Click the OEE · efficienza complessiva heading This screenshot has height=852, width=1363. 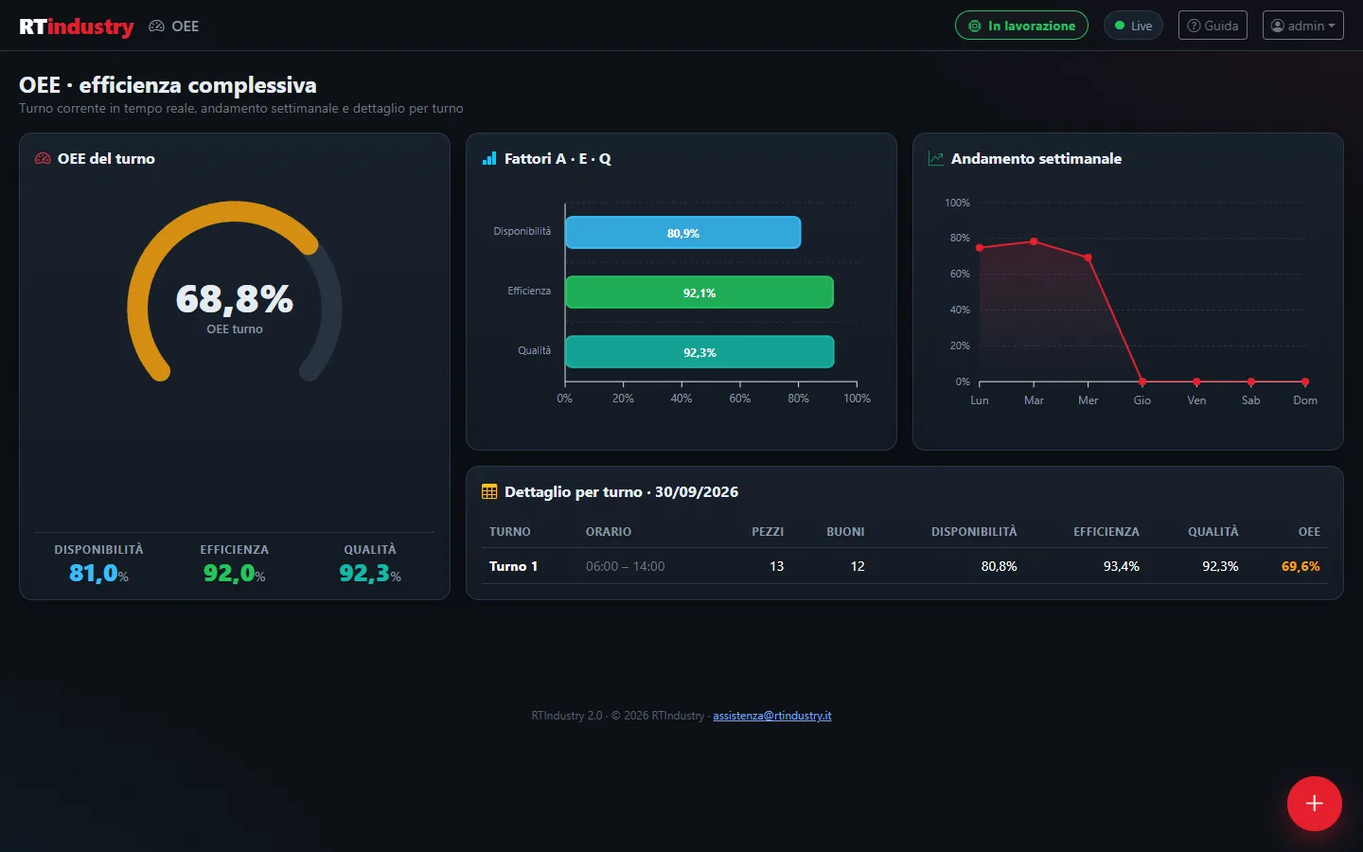(x=168, y=85)
